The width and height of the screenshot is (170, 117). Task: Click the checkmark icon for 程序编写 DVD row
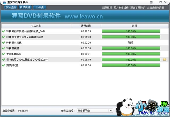(4, 59)
